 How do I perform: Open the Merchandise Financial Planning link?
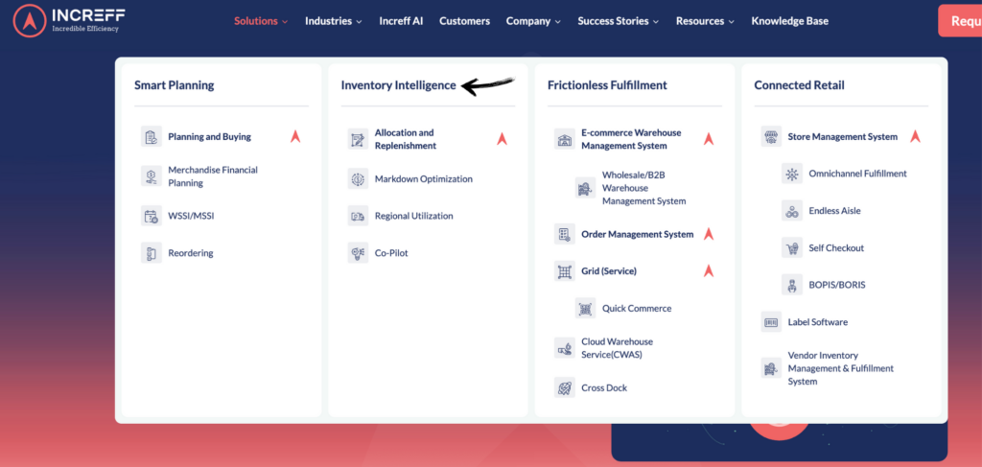213,176
